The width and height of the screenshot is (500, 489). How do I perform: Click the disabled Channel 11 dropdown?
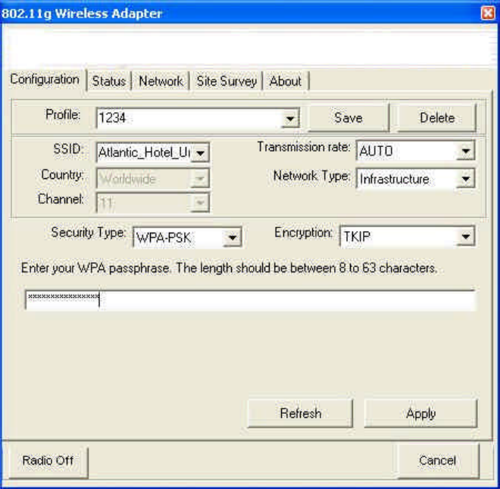(153, 202)
